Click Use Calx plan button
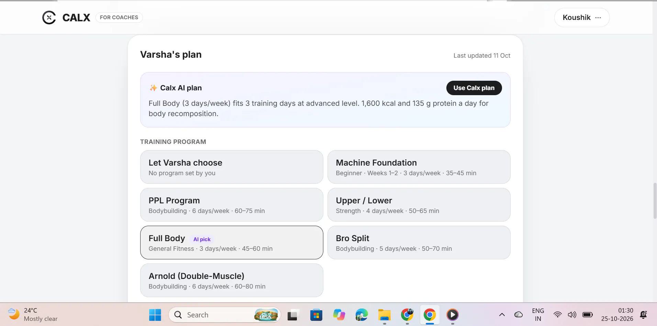The image size is (657, 326). tap(474, 88)
